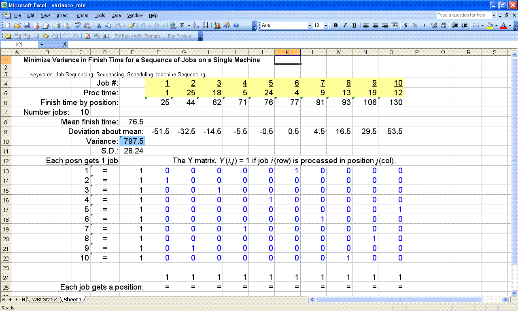Apply Comma Style formatting

(x=425, y=25)
